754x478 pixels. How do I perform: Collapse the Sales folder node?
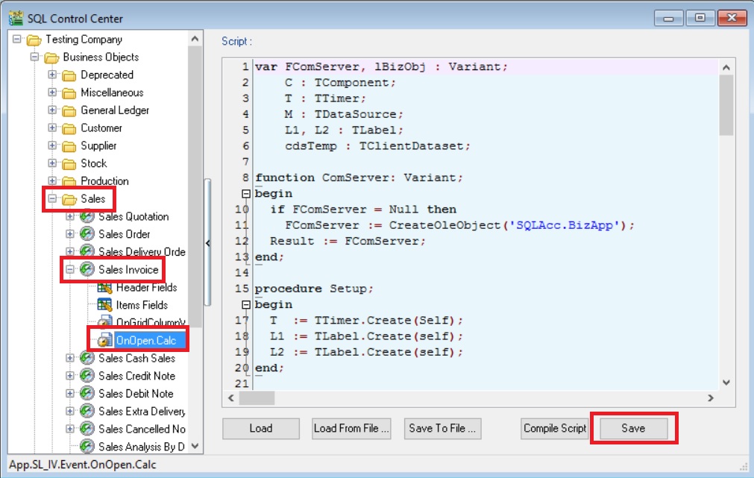[x=52, y=199]
